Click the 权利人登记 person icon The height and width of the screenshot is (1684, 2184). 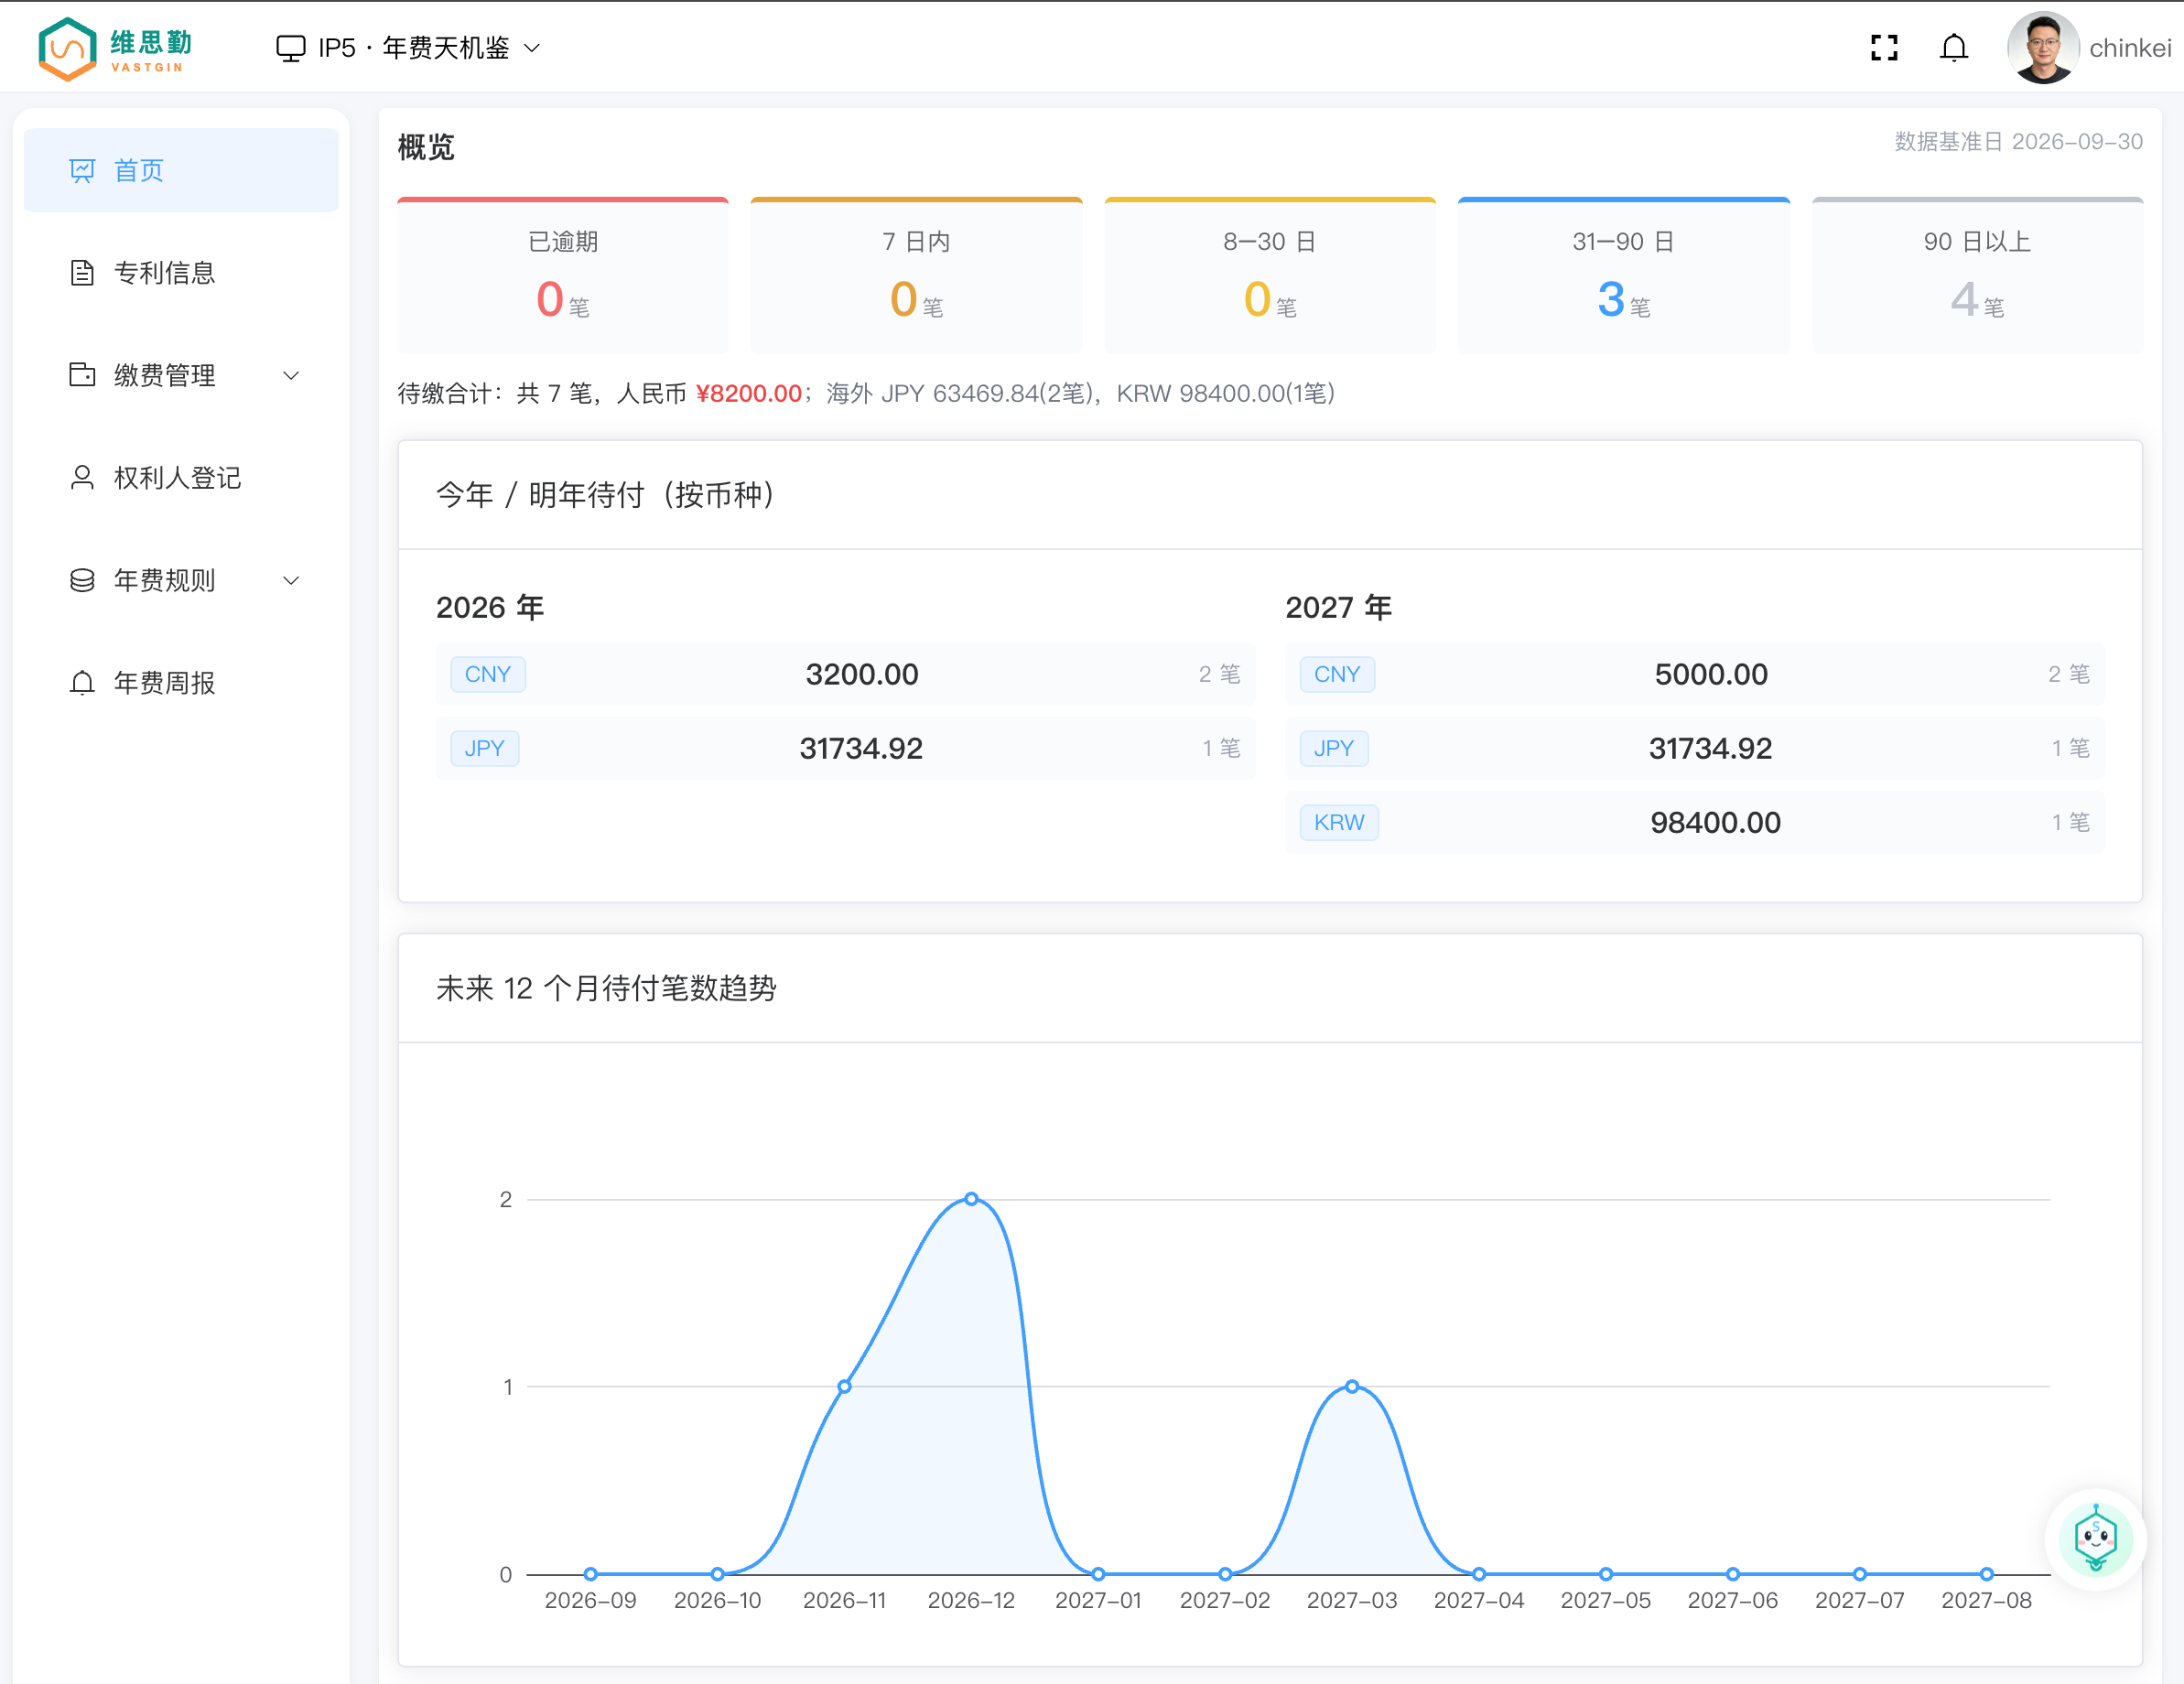coord(82,478)
